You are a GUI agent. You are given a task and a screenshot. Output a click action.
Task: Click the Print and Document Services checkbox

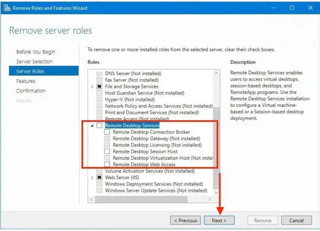[100, 112]
